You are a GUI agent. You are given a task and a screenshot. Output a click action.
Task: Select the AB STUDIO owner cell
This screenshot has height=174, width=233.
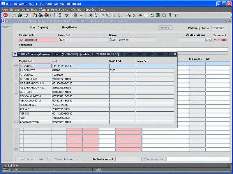tap(35, 92)
